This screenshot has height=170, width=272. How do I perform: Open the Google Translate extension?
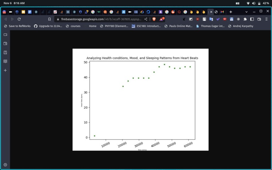click(211, 19)
